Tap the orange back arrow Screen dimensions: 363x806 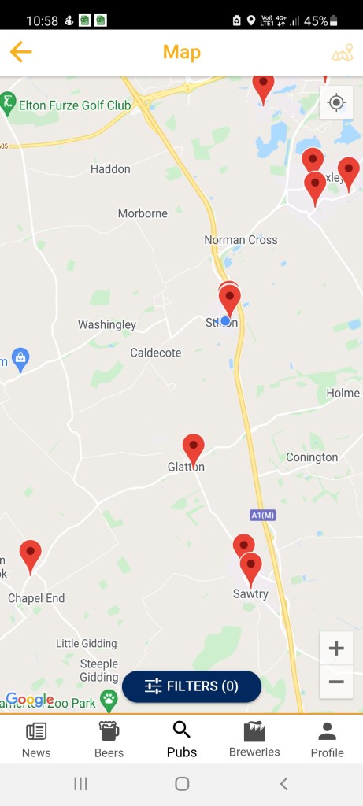click(20, 52)
